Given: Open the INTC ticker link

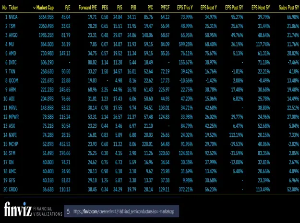Looking at the screenshot, I should click(12, 62).
